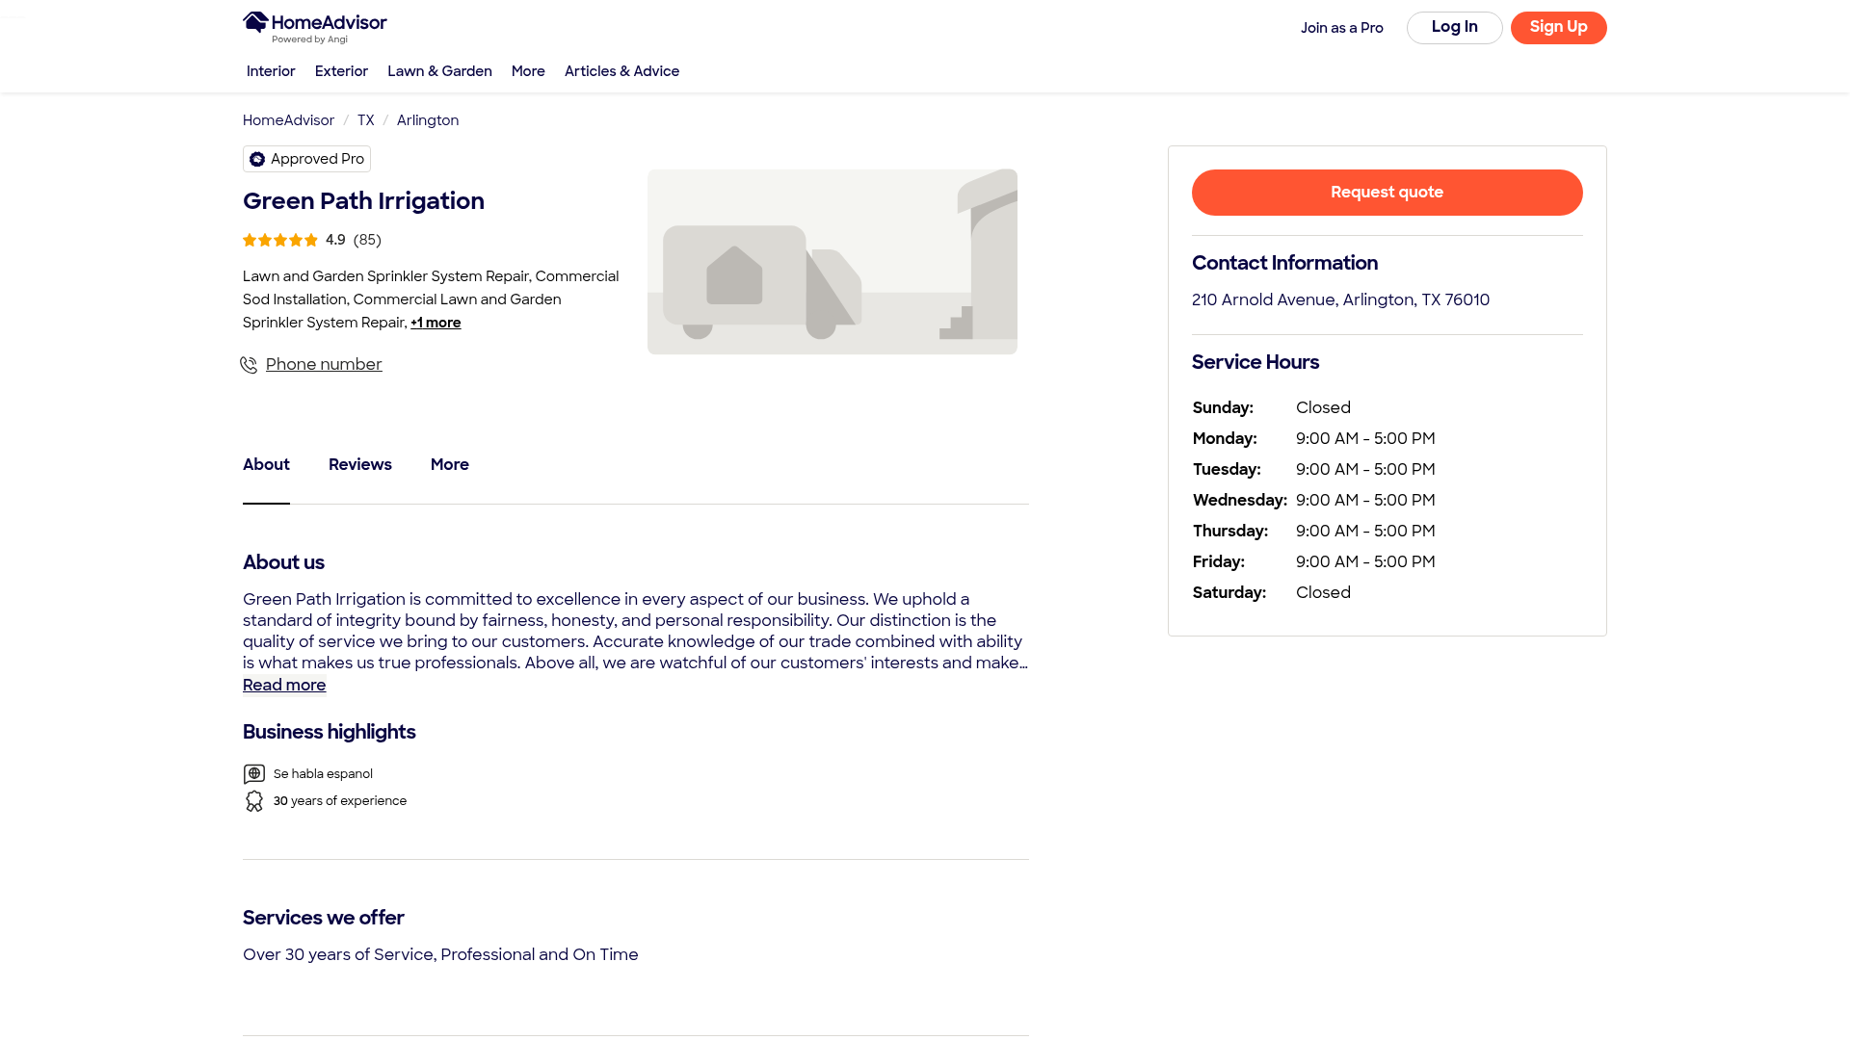Expand the +1 more services link
Screen dimensions: 1850x1040
[436, 324]
